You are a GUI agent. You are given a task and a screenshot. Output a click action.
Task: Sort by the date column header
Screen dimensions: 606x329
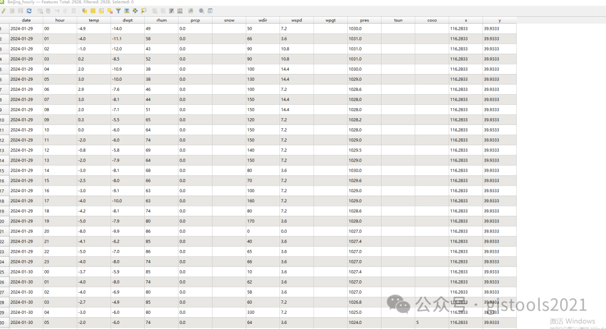[26, 20]
